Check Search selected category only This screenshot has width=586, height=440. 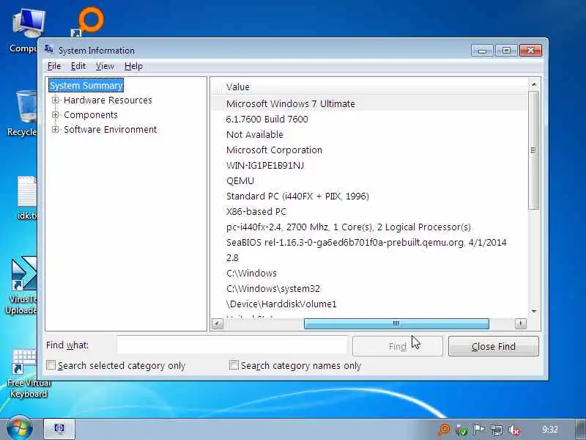pyautogui.click(x=51, y=364)
